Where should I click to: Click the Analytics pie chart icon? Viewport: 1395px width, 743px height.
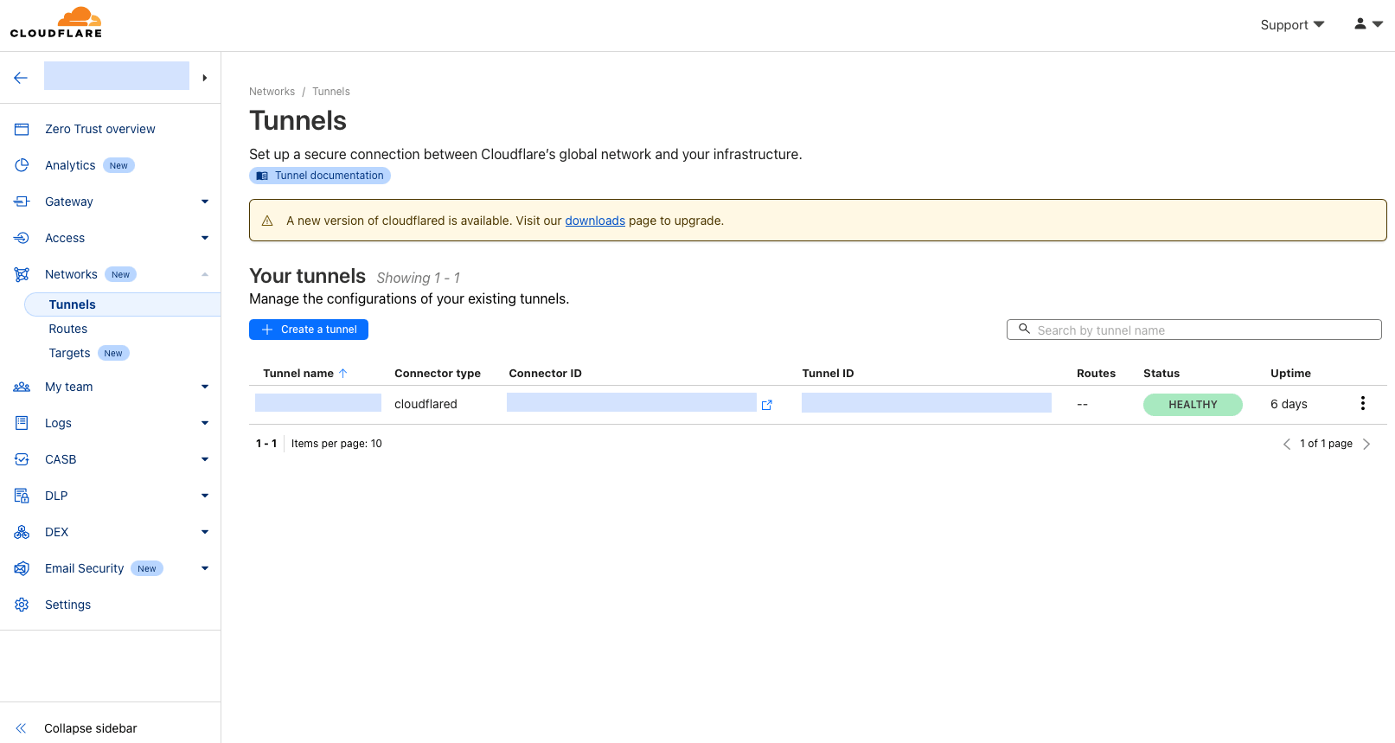click(x=22, y=165)
